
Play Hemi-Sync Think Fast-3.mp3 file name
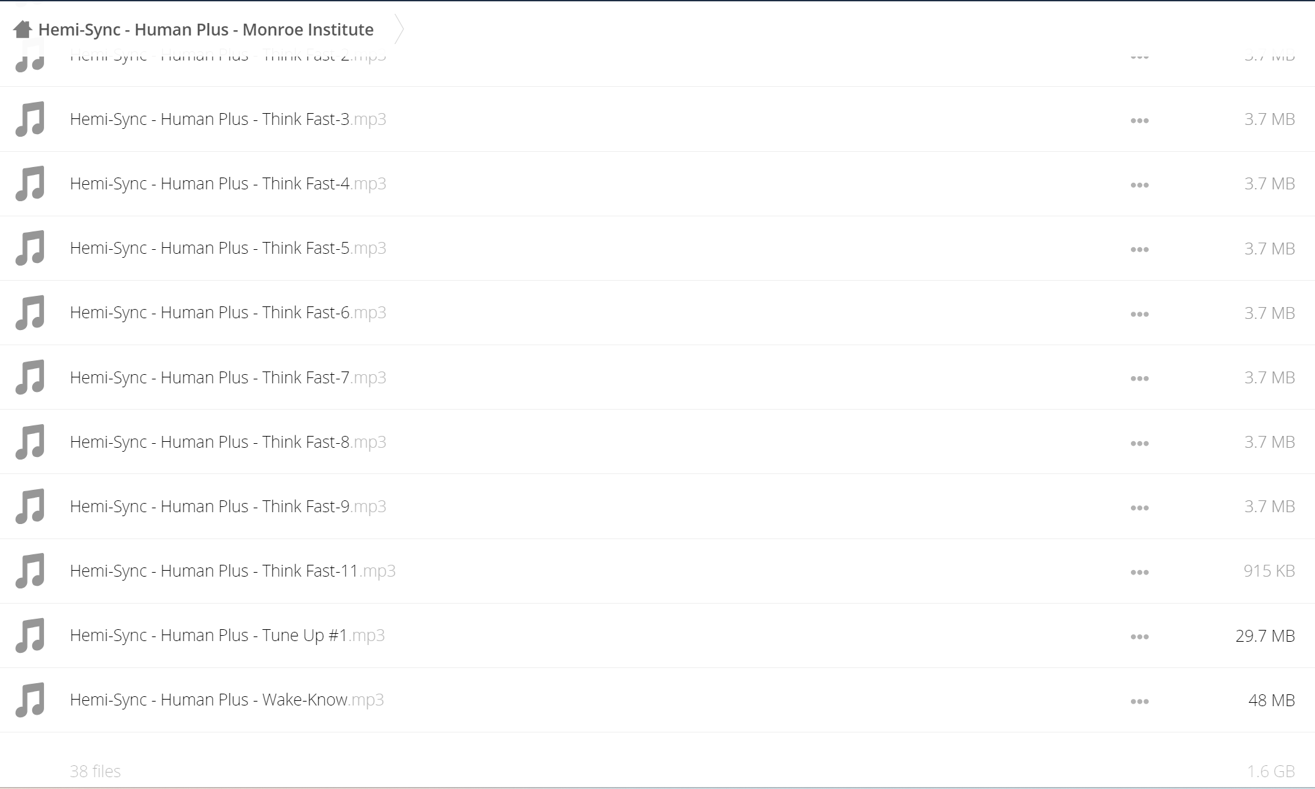point(228,119)
